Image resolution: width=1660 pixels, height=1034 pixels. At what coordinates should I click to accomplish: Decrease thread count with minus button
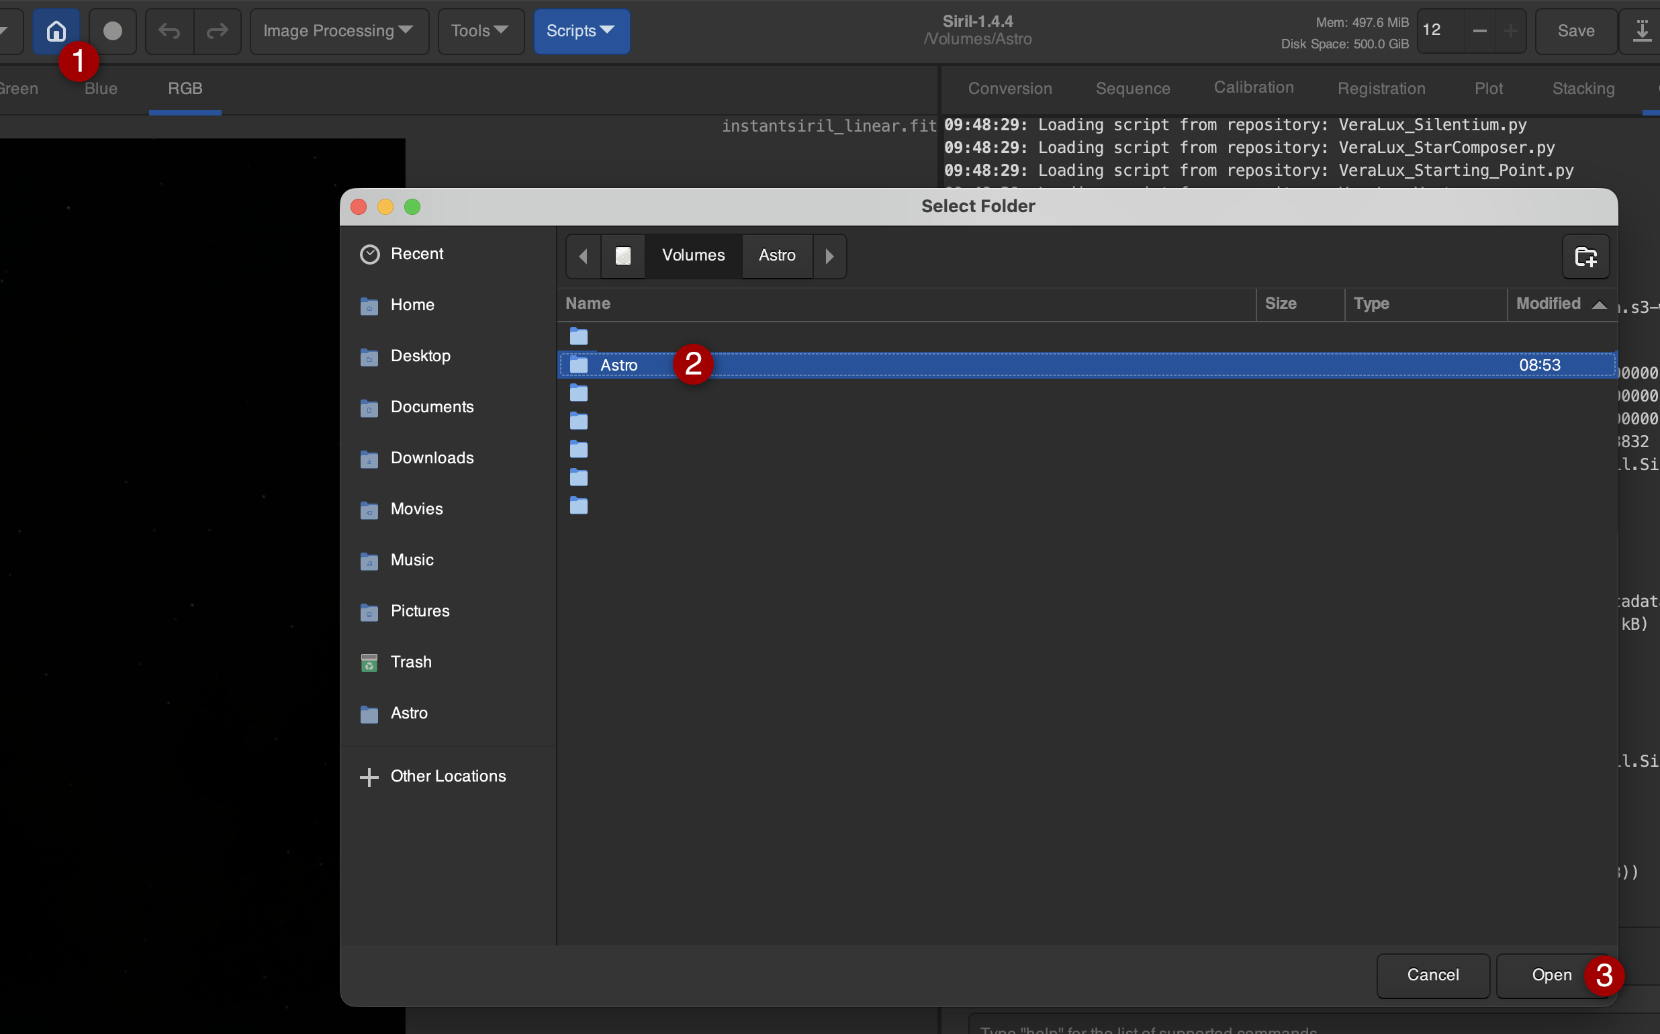click(x=1479, y=31)
